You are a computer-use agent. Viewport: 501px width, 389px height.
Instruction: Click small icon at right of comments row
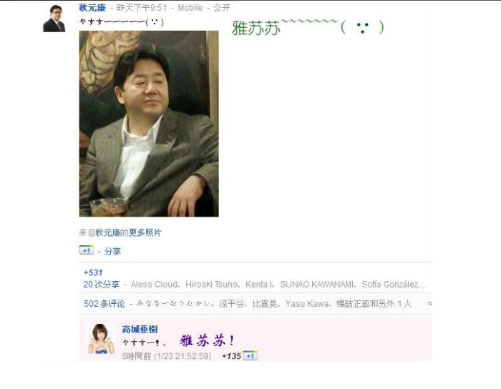point(429,303)
